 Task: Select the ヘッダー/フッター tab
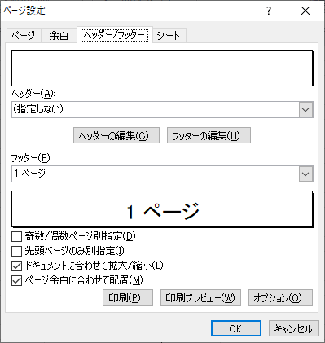pos(115,35)
